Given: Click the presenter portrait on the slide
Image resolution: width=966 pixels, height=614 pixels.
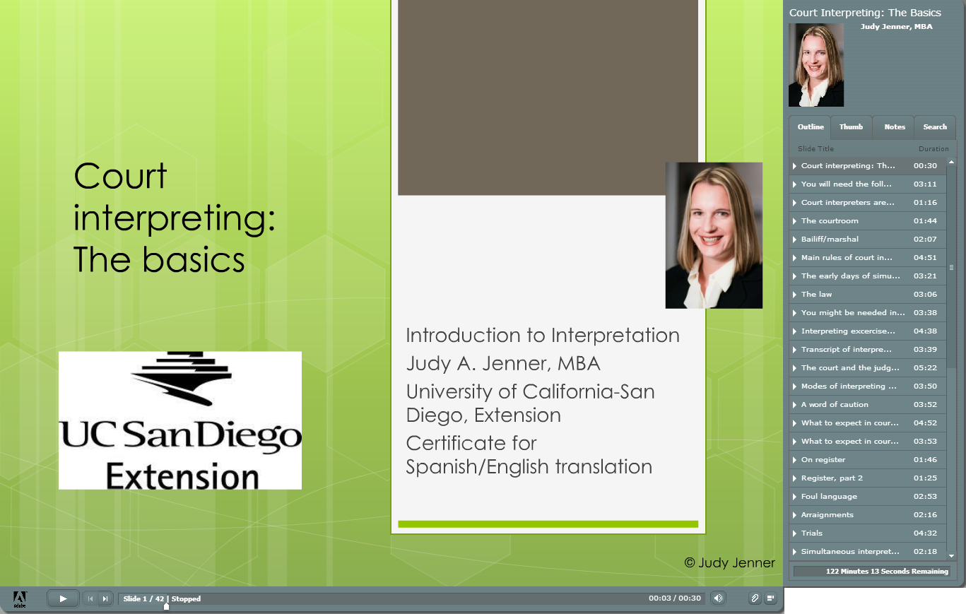Looking at the screenshot, I should tap(714, 235).
